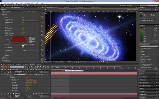Open Composition Mini-Flowchart in timeline
The width and height of the screenshot is (159, 99).
pos(26,67)
